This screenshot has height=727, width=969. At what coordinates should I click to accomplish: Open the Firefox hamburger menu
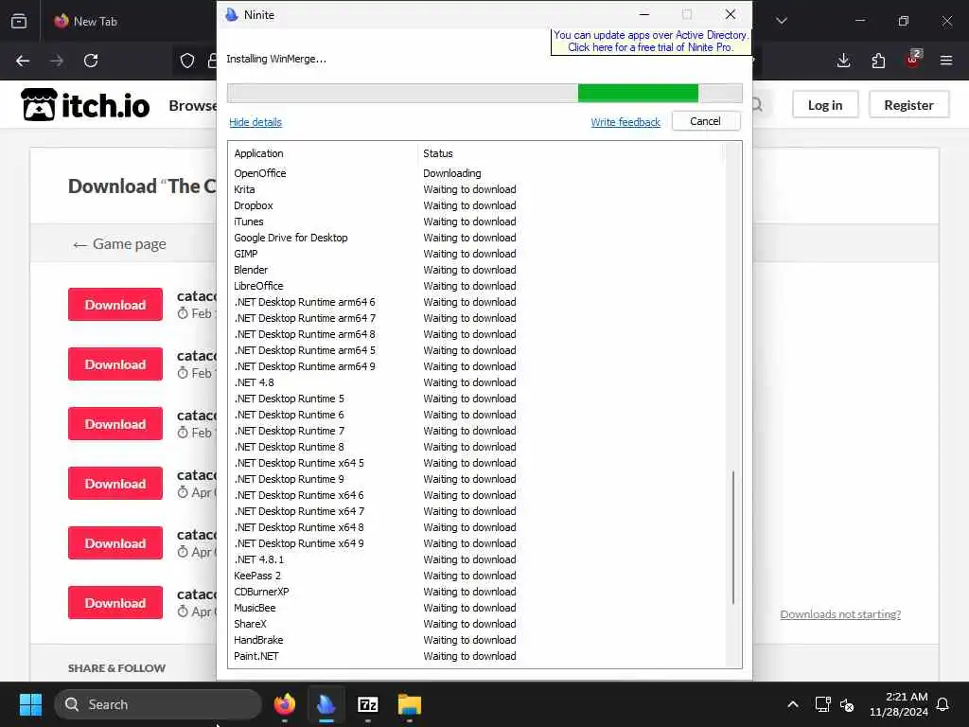coord(946,61)
